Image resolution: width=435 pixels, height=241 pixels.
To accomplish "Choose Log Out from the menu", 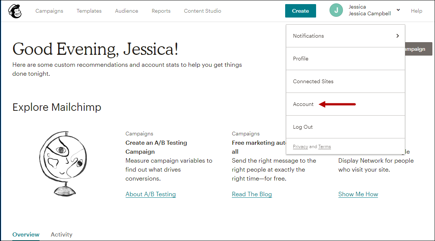I will pos(346,127).
